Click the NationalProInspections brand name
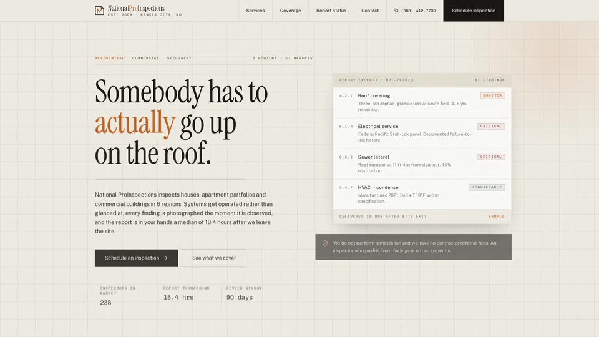Screen dimensions: 599x337 [x=136, y=8]
